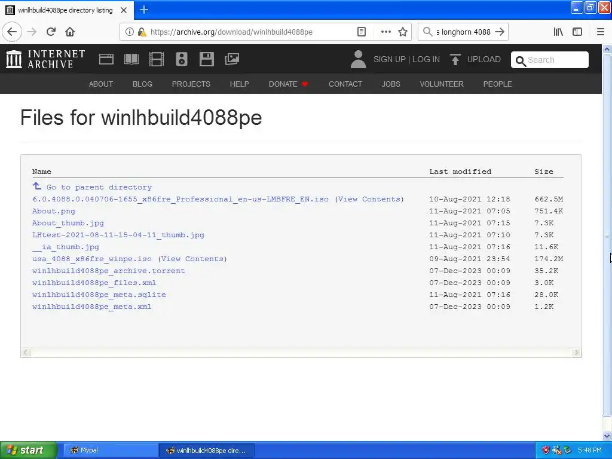Open the Web archive icon
Image resolution: width=612 pixels, height=459 pixels.
click(106, 59)
